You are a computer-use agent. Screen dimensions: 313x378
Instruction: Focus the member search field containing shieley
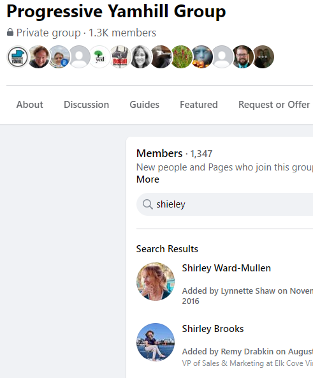pyautogui.click(x=224, y=204)
